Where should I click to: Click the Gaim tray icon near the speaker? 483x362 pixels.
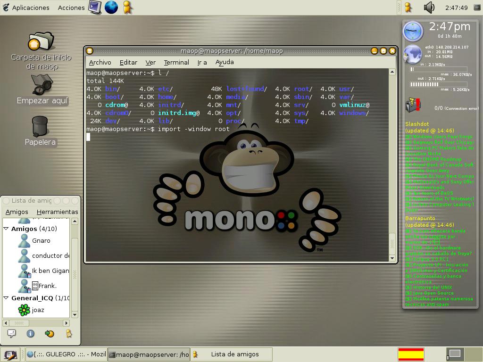408,7
